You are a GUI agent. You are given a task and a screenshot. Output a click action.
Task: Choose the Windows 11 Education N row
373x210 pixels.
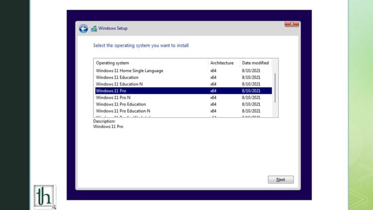[x=184, y=84]
